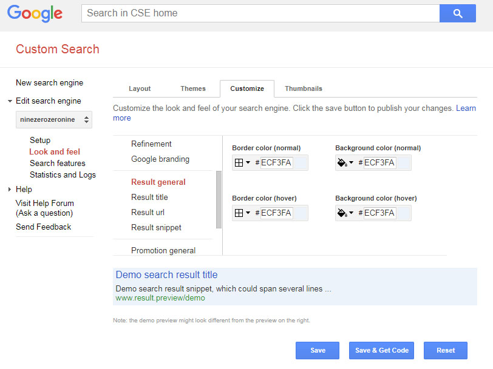Viewport: 493px width, 369px height.
Task: Switch to the Layout tab
Action: tap(140, 88)
